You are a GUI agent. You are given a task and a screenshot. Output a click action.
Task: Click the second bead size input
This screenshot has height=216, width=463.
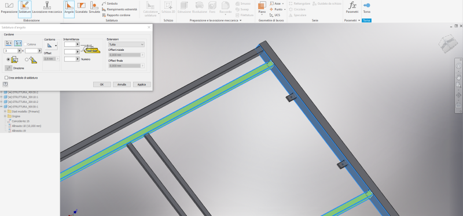[32, 51]
